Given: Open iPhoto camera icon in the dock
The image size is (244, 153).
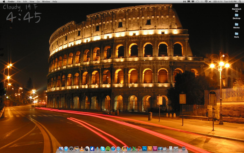Looking at the screenshot, I should 77,149.
